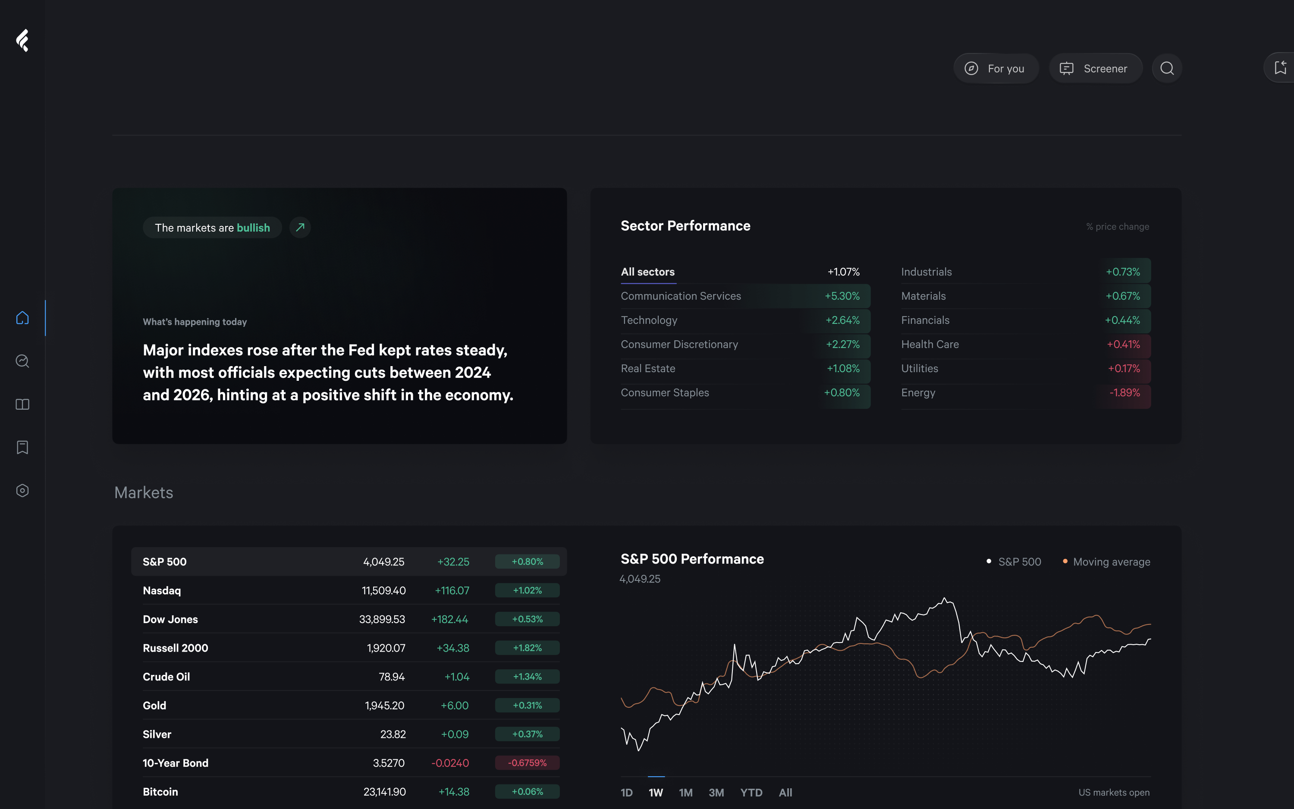Click the Screener icon in top navigation
Screen dimensions: 1294x809
point(1067,67)
